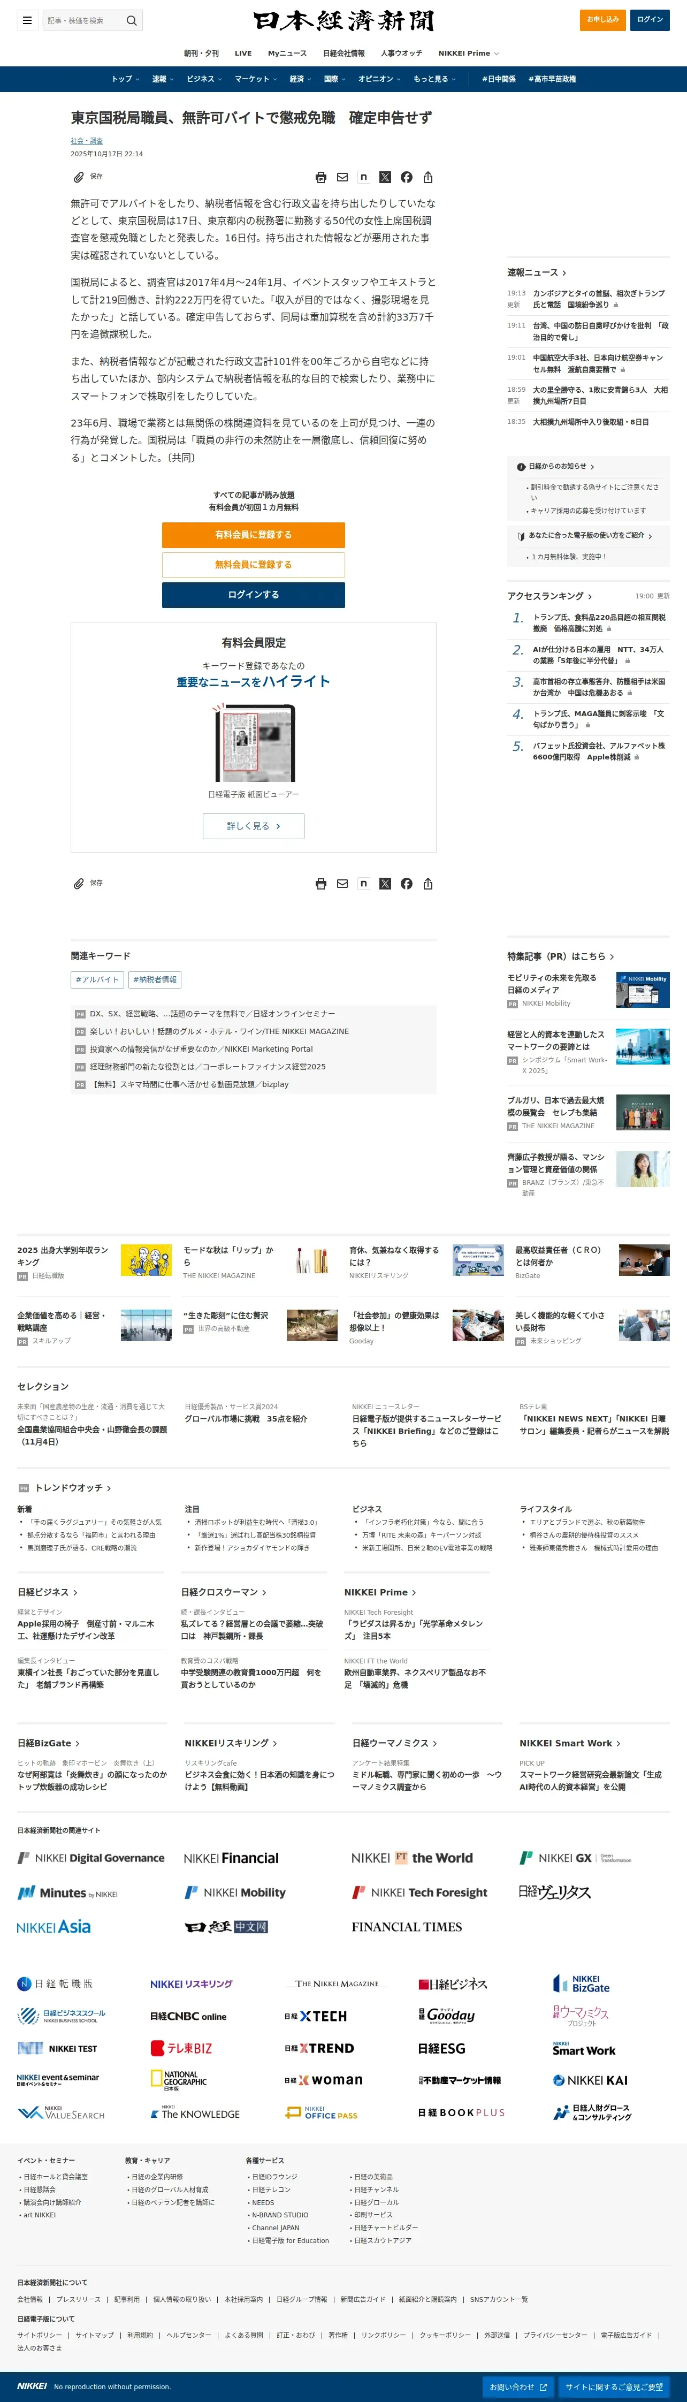Open the テレ東BIZ logo link
The width and height of the screenshot is (687, 2402).
pyautogui.click(x=182, y=2048)
